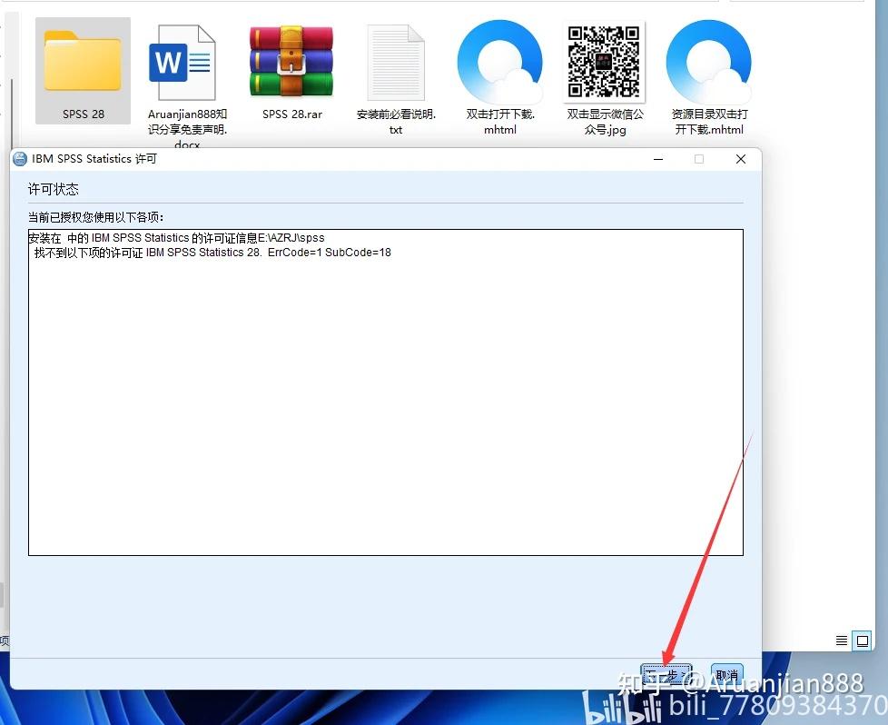Open the WeChat QR code image 双击显示微信公众号.jpg
The width and height of the screenshot is (888, 725).
point(605,64)
